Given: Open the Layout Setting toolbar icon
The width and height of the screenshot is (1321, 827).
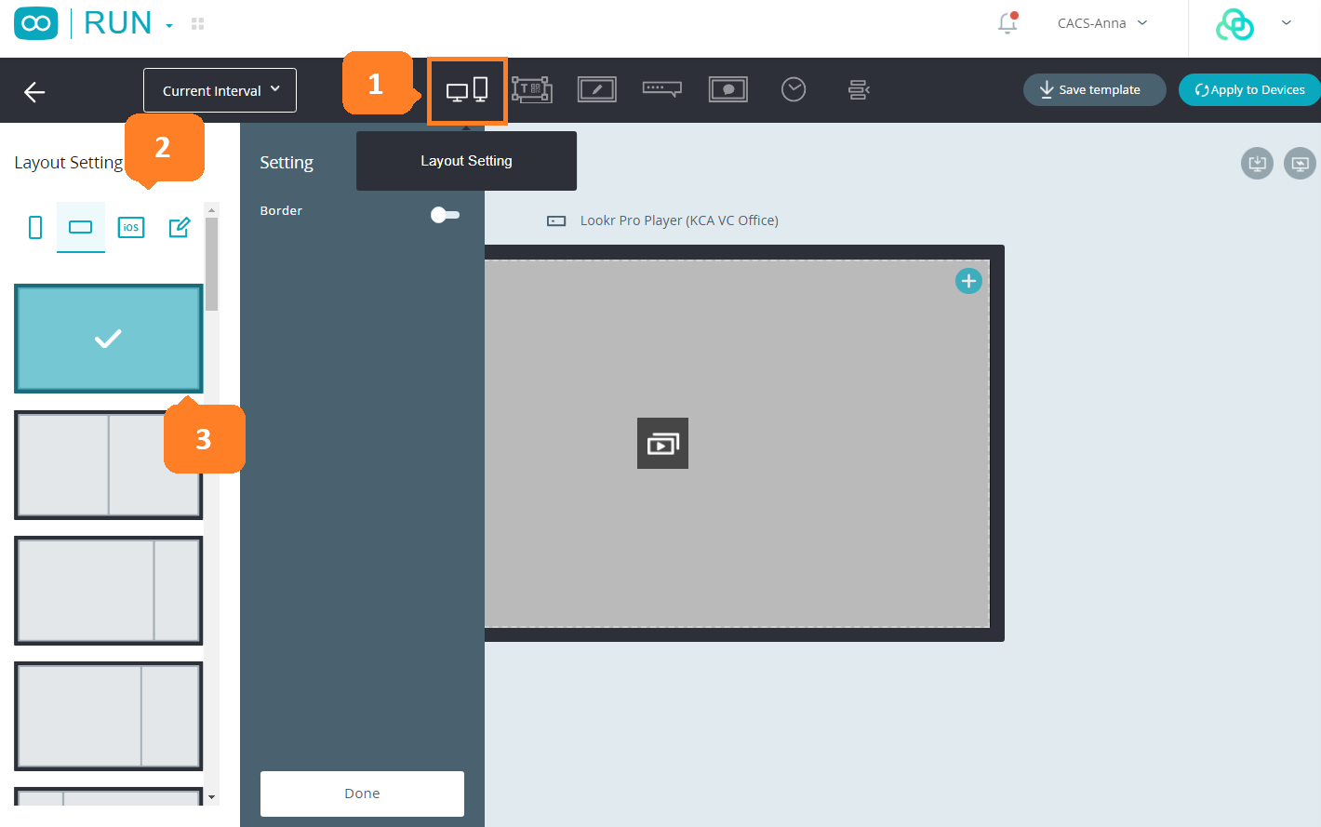Looking at the screenshot, I should pyautogui.click(x=467, y=90).
